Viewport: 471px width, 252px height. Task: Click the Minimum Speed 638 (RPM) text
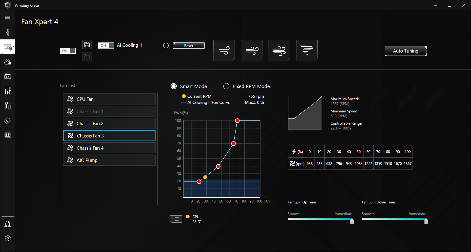pyautogui.click(x=344, y=114)
